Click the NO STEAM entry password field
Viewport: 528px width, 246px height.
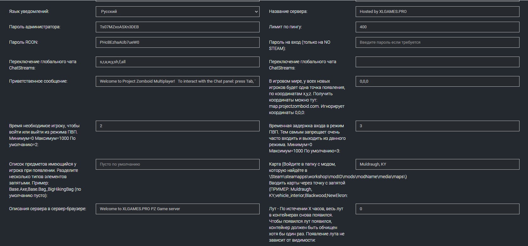[x=437, y=42]
